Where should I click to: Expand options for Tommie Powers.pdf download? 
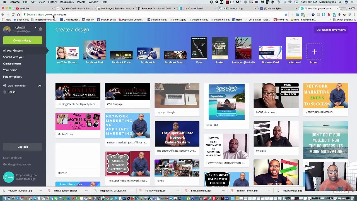click(269, 191)
